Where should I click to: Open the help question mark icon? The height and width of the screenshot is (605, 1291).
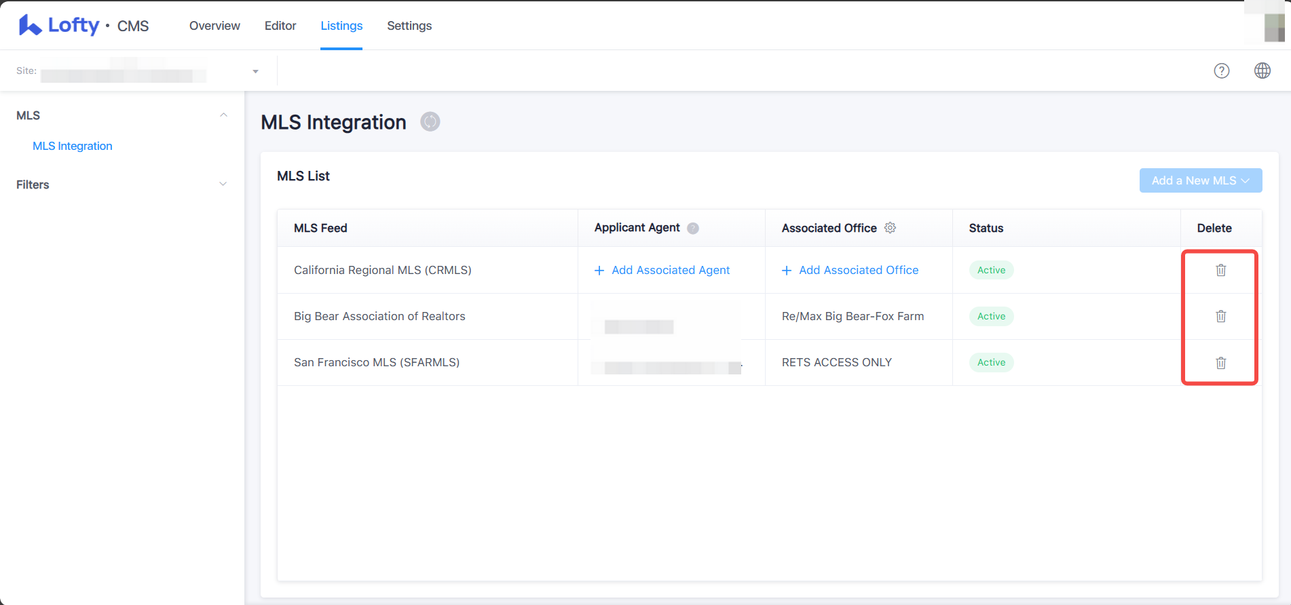[x=1222, y=71]
